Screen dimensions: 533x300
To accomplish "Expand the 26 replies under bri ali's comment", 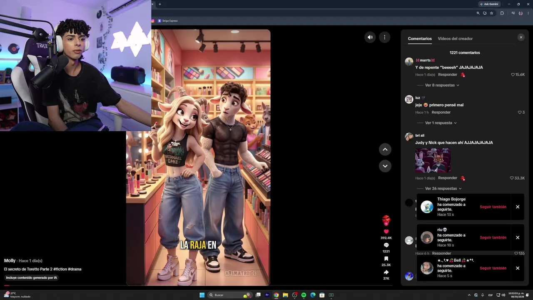I will coord(443,189).
